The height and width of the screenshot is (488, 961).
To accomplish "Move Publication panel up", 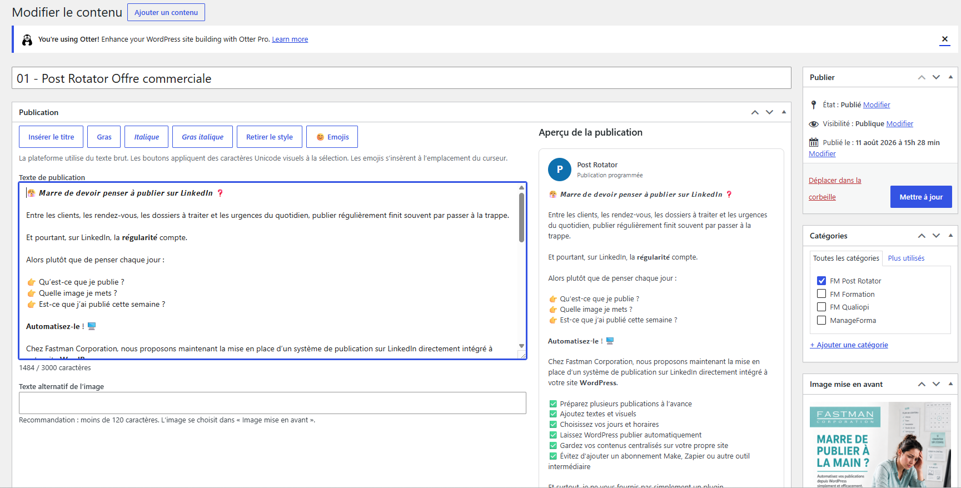I will [755, 112].
